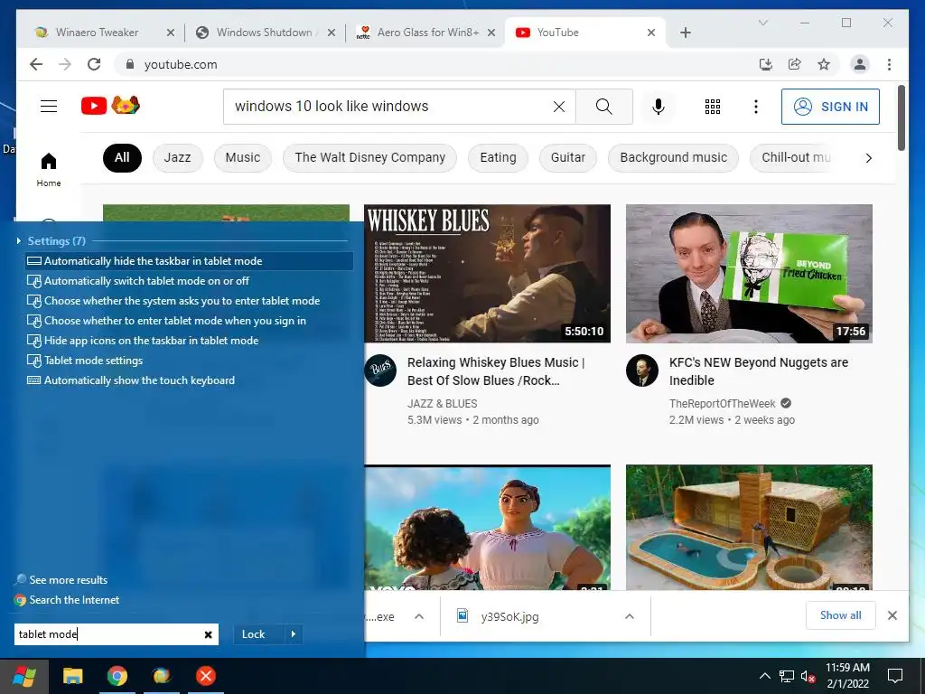925x694 pixels.
Task: Show hidden system tray icons
Action: 764,676
